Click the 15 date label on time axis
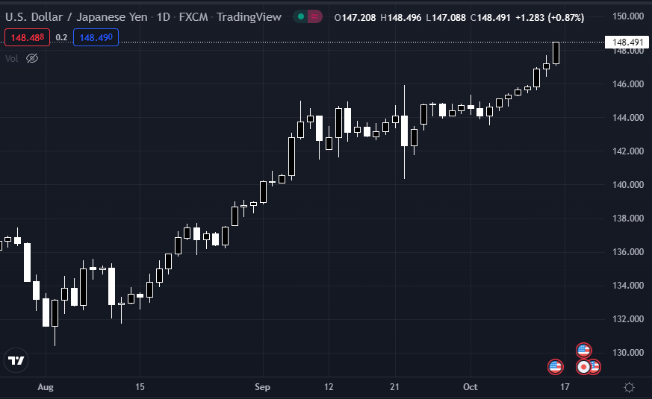The image size is (652, 399). click(x=140, y=387)
